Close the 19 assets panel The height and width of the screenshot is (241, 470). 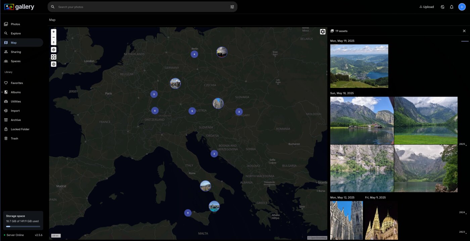(464, 31)
